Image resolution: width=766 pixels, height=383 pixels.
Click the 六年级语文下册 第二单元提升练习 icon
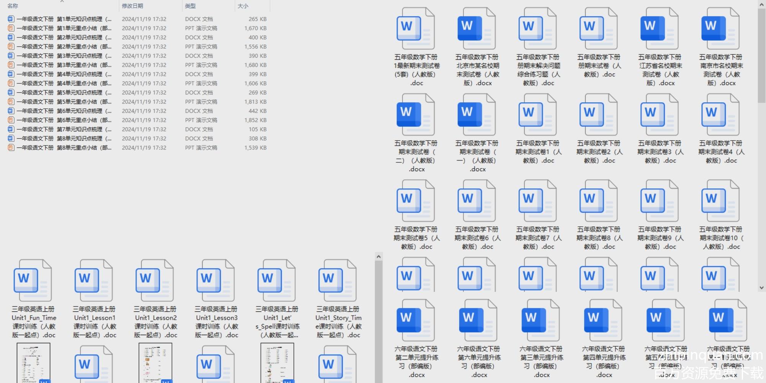416,321
